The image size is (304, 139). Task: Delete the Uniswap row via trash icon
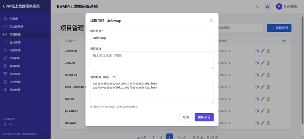268,123
